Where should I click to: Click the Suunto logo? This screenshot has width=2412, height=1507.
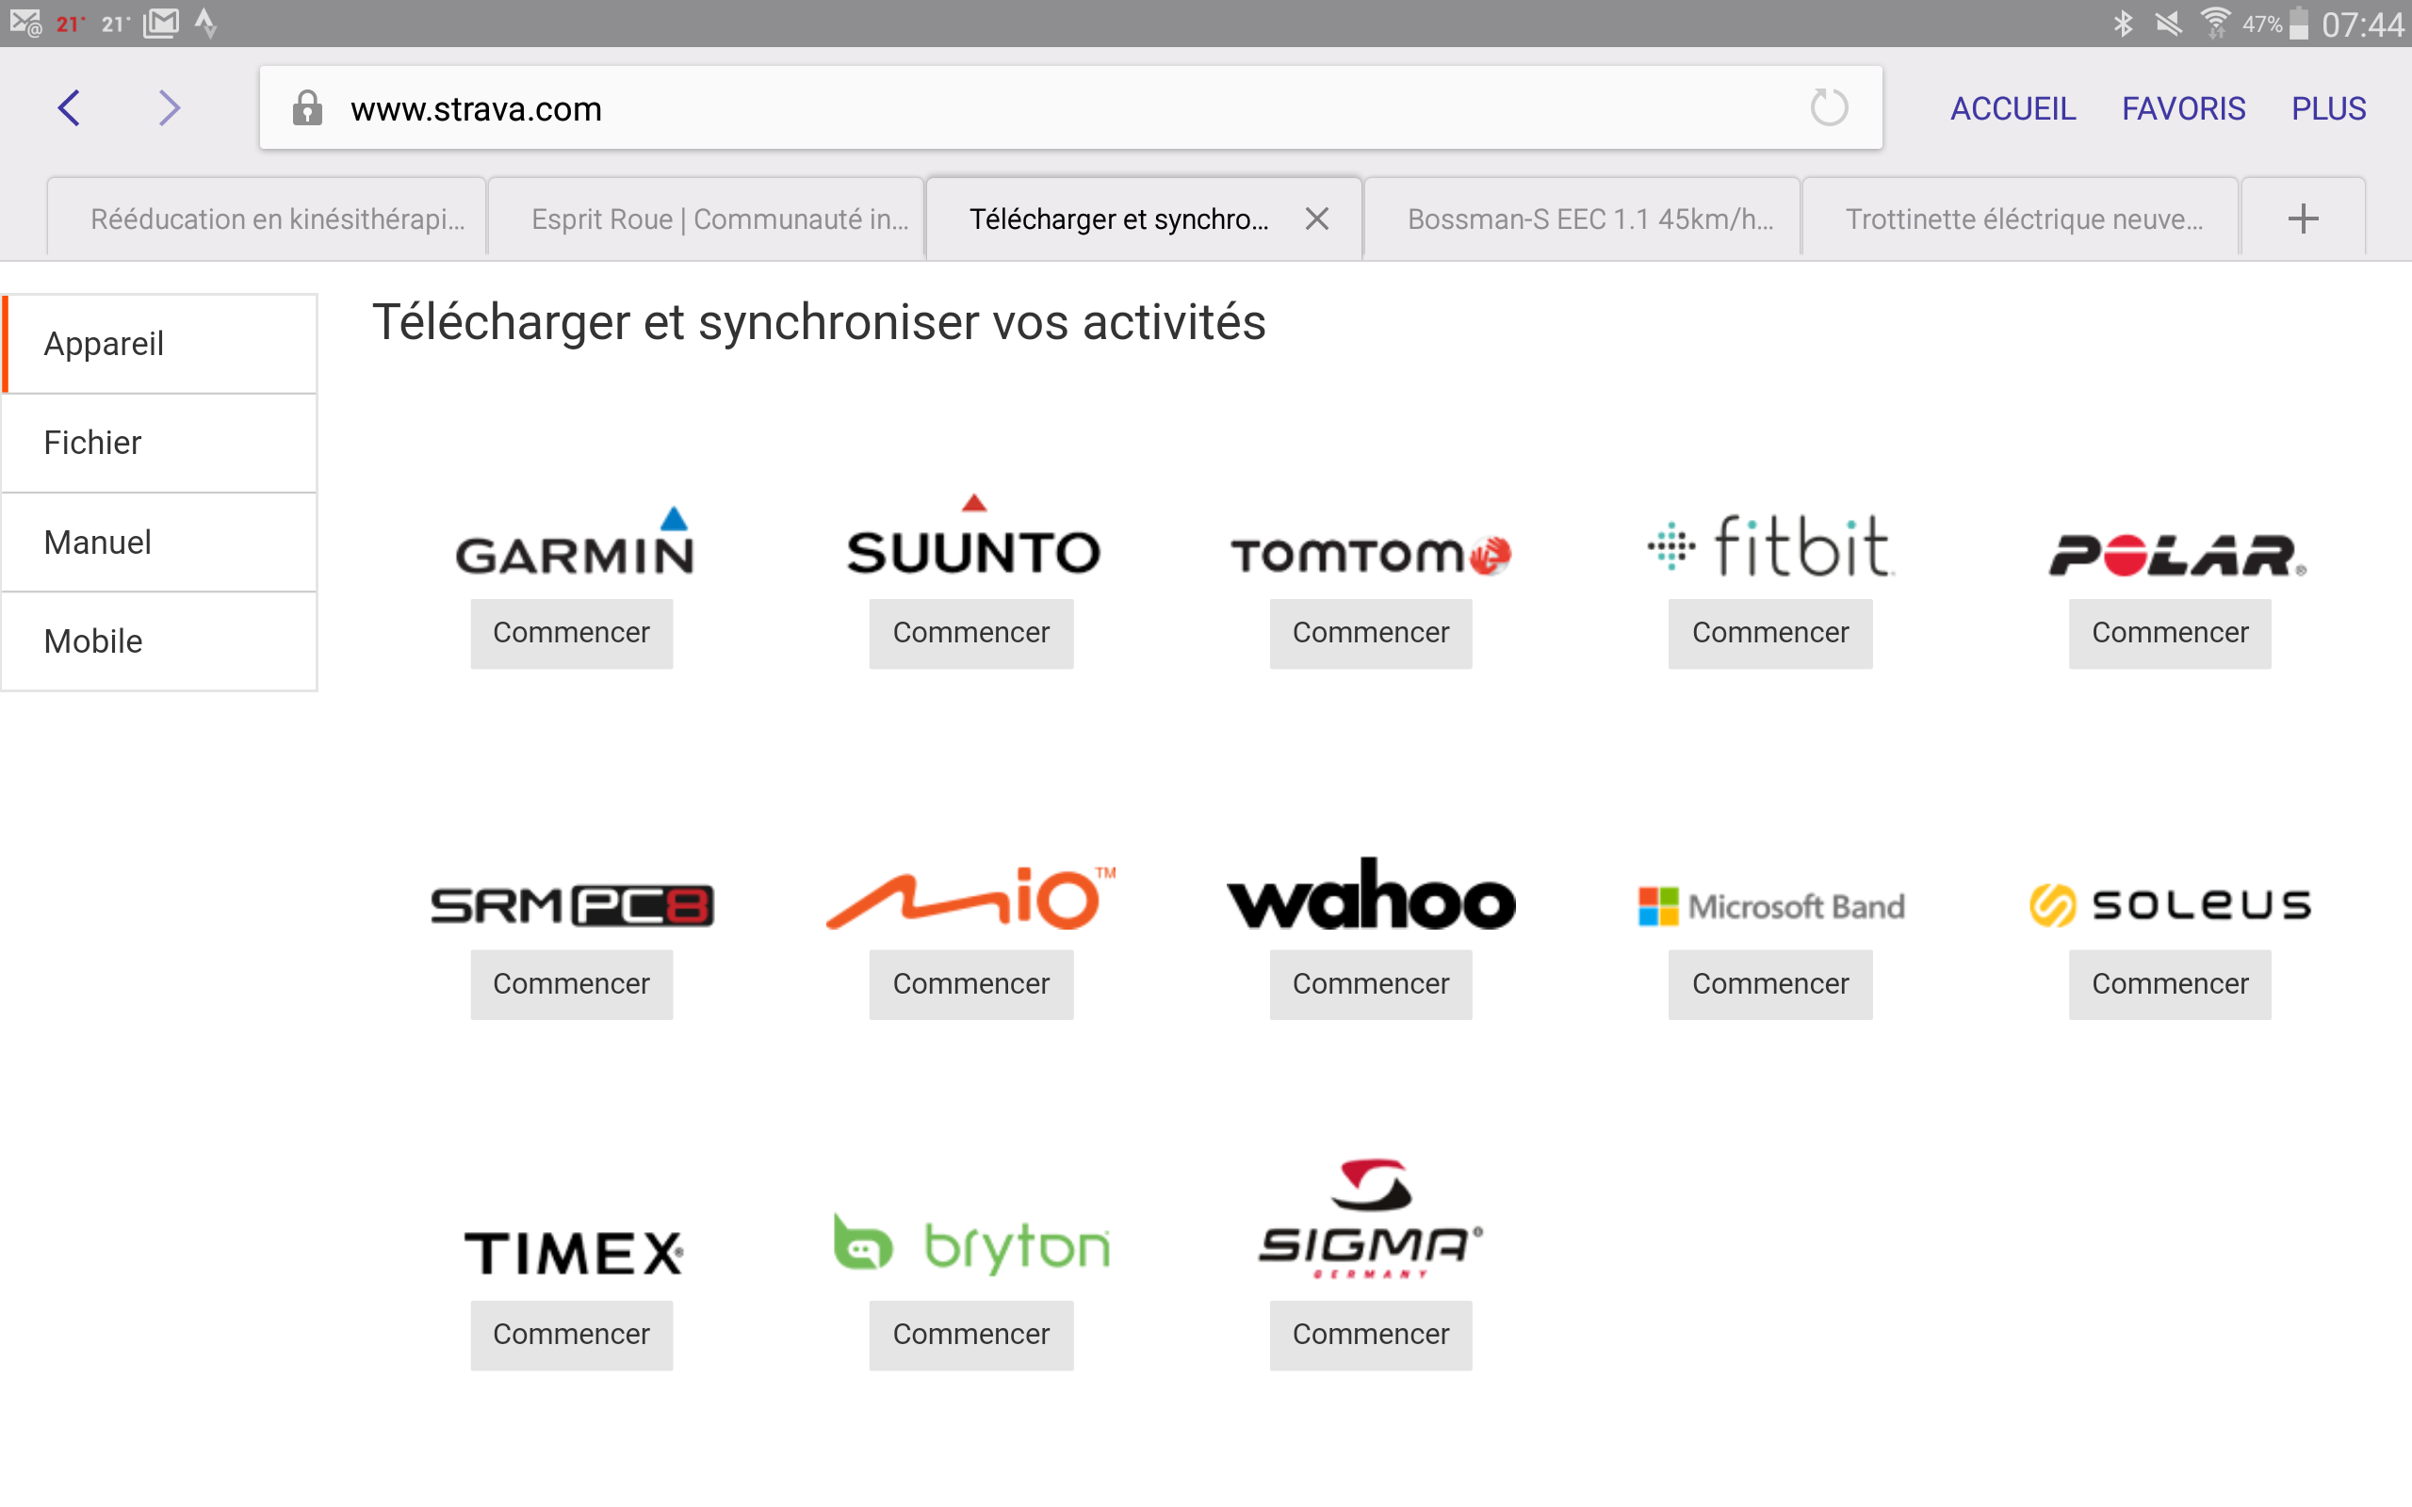pyautogui.click(x=972, y=536)
